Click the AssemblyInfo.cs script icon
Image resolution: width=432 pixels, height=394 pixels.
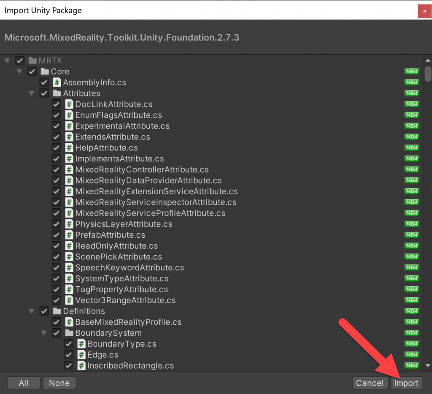tap(57, 82)
